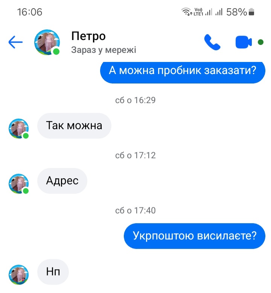Tap the back arrow to leave chat
Screen dimensions: 271x293
(x=15, y=42)
